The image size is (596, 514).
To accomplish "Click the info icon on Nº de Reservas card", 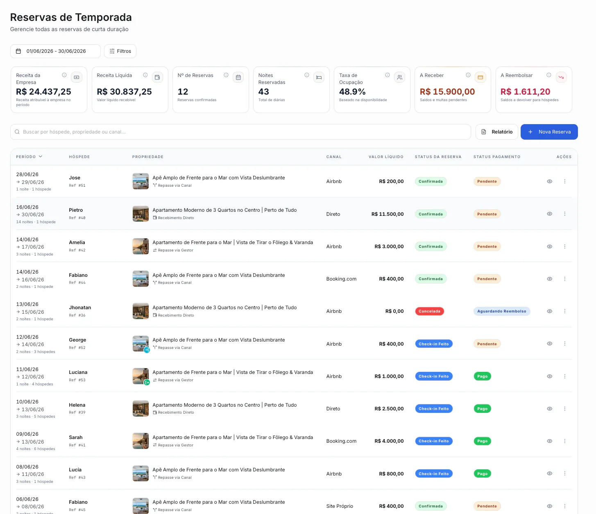I will click(226, 75).
